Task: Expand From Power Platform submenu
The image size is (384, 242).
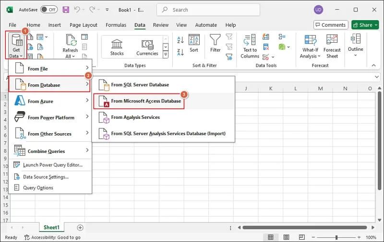Action: 50,117
